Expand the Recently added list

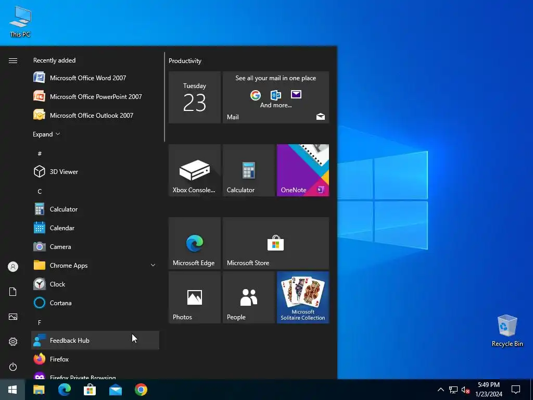pyautogui.click(x=46, y=134)
